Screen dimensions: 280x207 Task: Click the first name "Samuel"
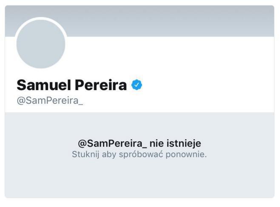click(44, 85)
